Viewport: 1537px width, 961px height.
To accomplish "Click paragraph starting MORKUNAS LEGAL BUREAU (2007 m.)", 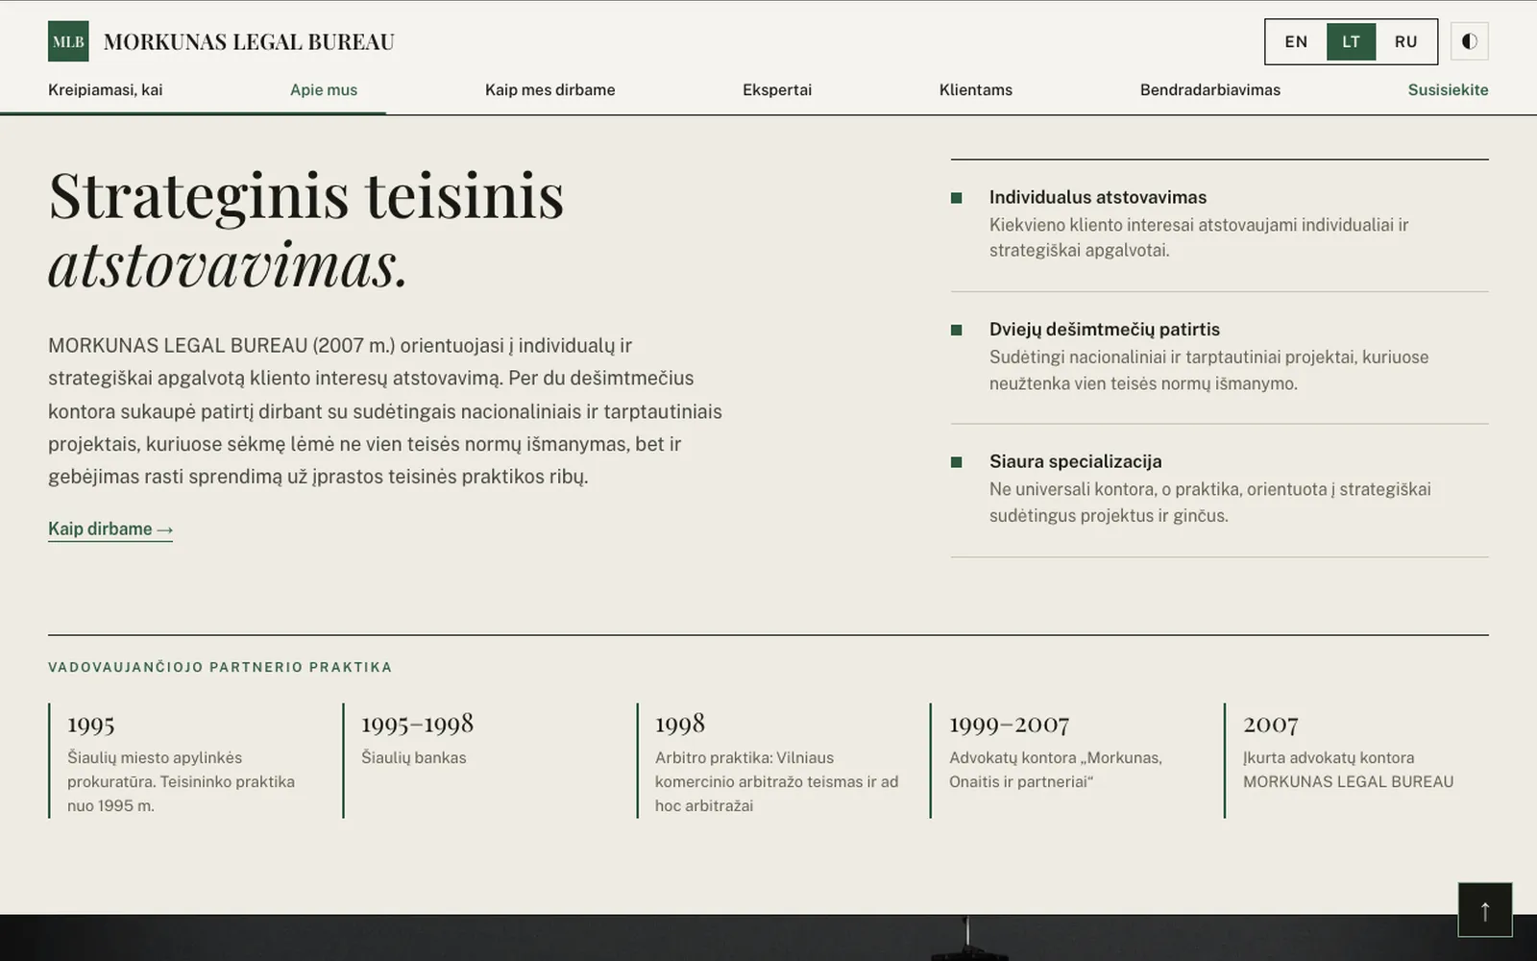I will tap(385, 411).
